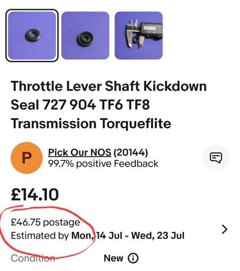This screenshot has width=240, height=271.
Task: View the second seal photo thumbnail
Action: point(85,35)
